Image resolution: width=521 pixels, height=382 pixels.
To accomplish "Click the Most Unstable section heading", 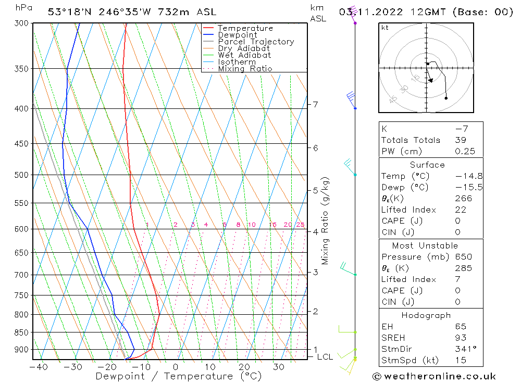I will pyautogui.click(x=425, y=245).
